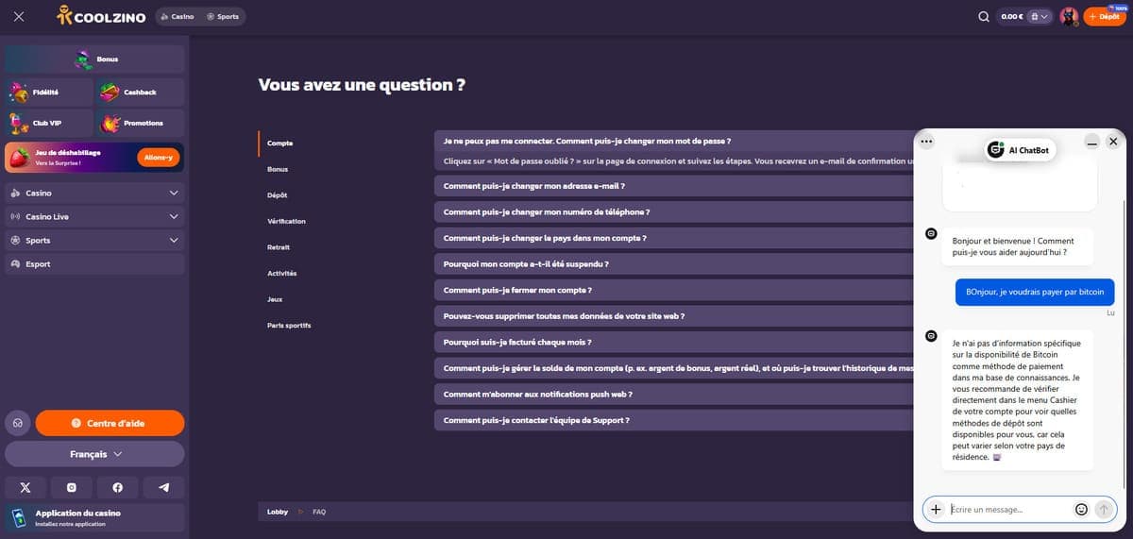Open the Français language dropdown
Viewport: 1133px width, 539px height.
point(94,454)
